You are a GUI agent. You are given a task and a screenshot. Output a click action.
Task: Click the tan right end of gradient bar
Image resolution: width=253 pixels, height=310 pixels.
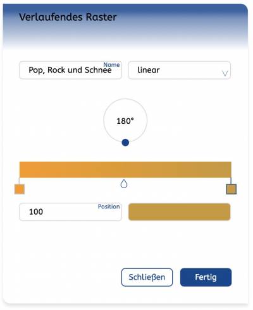(x=227, y=170)
